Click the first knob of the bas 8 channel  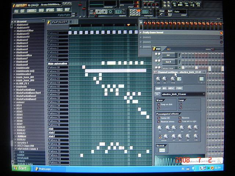pos(156,60)
